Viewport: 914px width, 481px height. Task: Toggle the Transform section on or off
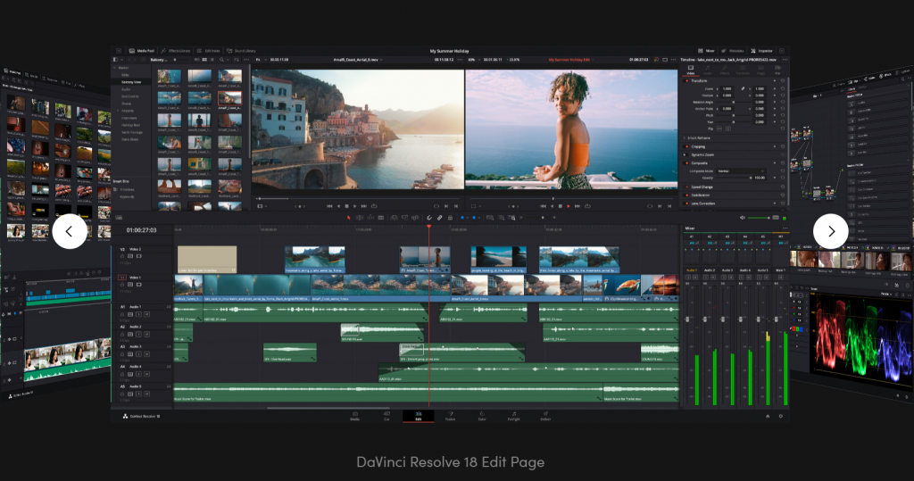[x=686, y=80]
